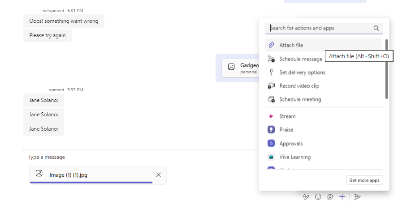Viewport: 398px width, 204px height.
Task: Click the Set delivery options icon
Action: (271, 72)
